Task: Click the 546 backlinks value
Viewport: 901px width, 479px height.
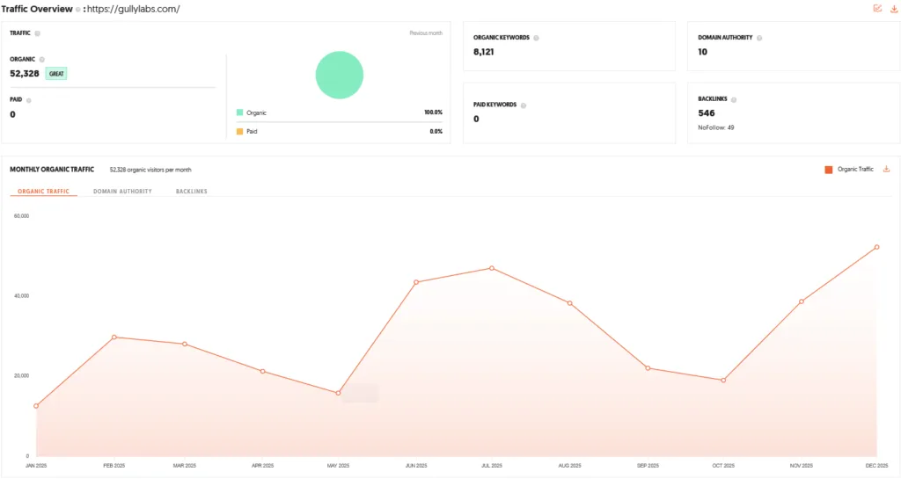Action: [x=707, y=113]
